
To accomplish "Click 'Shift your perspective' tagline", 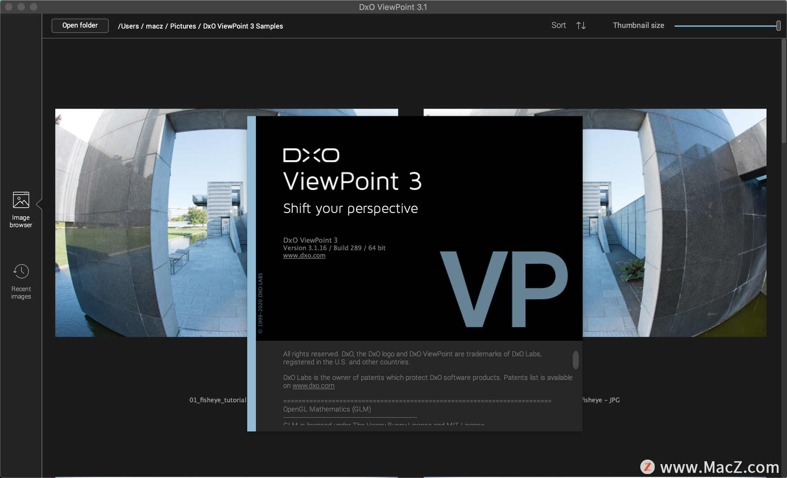I will click(350, 208).
